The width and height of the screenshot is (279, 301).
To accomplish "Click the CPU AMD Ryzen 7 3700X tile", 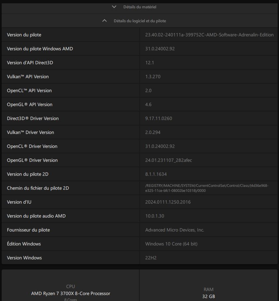I will click(70, 285).
